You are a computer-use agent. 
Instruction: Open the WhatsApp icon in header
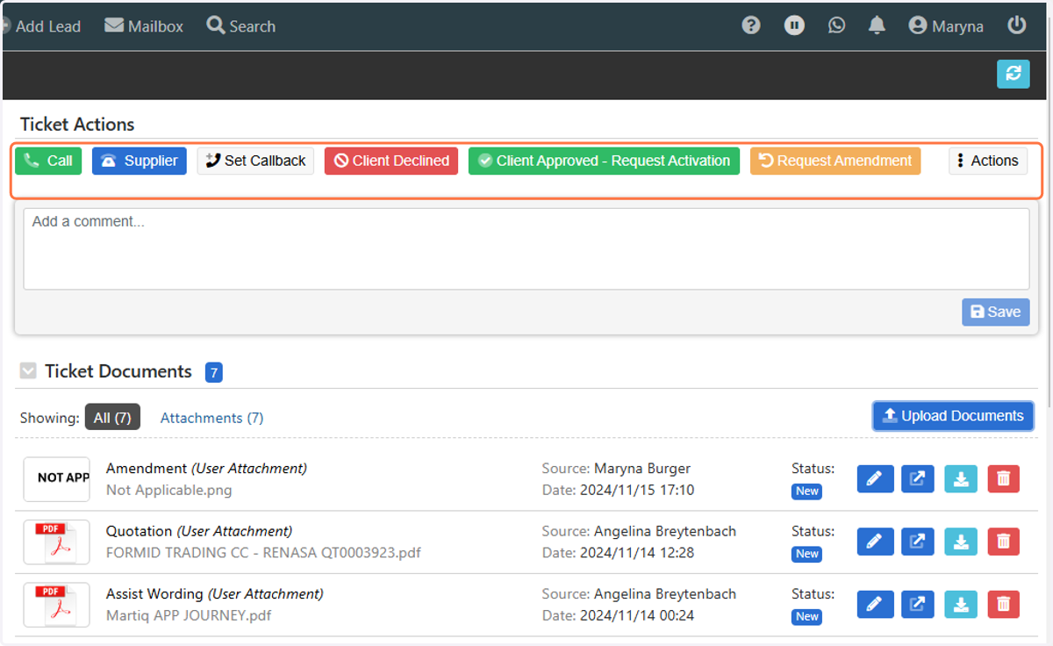point(837,25)
